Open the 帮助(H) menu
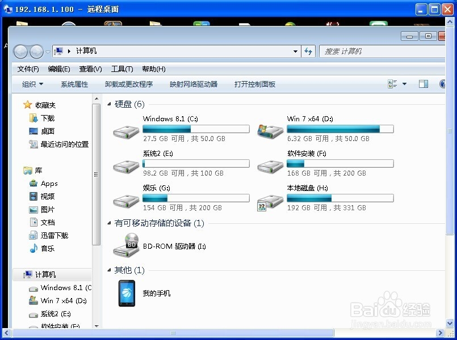Viewport: 457px width, 340px height. pos(154,69)
